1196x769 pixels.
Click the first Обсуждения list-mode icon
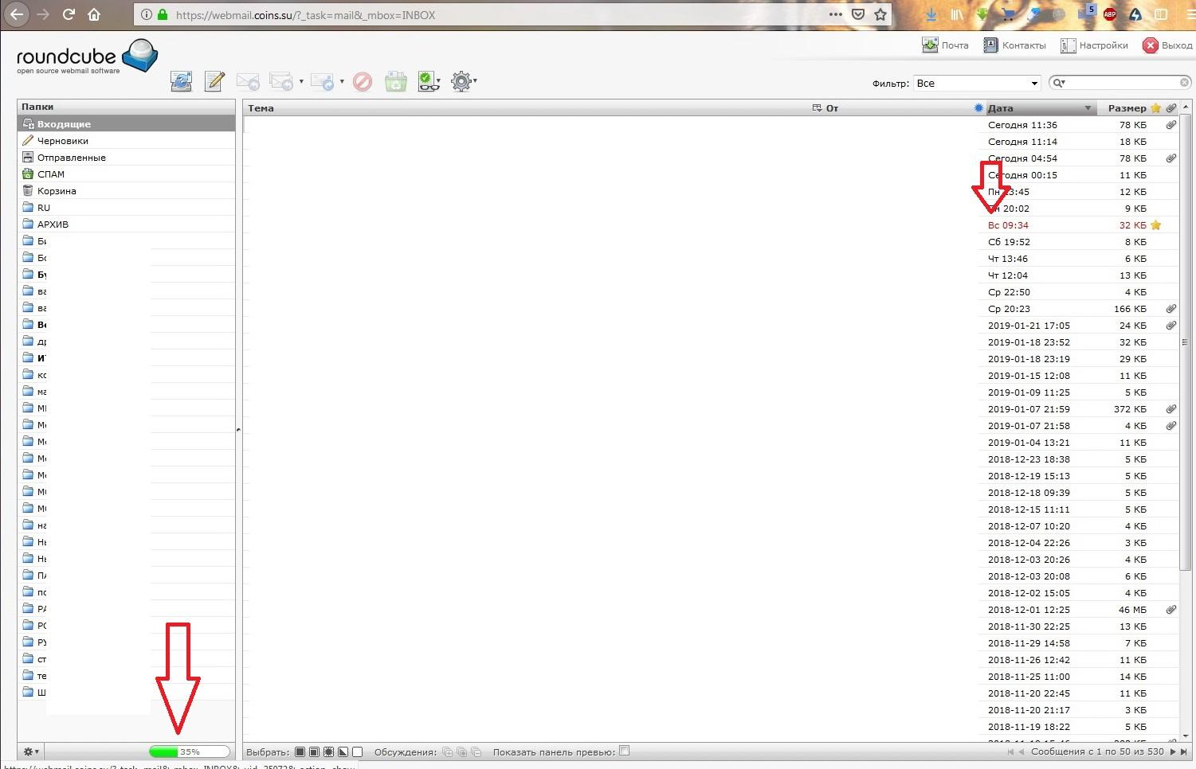pos(447,751)
